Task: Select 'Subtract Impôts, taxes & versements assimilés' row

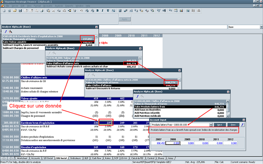Action: (x=48, y=45)
